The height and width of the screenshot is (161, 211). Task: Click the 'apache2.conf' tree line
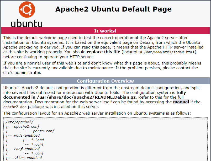[27, 127]
